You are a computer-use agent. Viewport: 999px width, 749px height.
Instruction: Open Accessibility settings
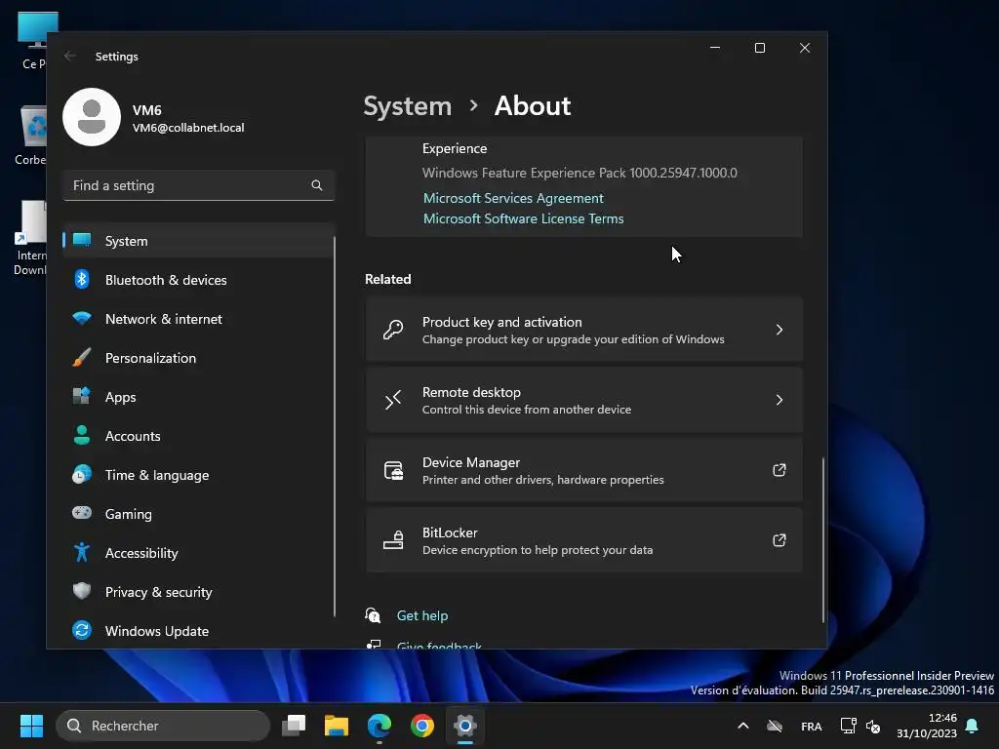tap(199, 552)
